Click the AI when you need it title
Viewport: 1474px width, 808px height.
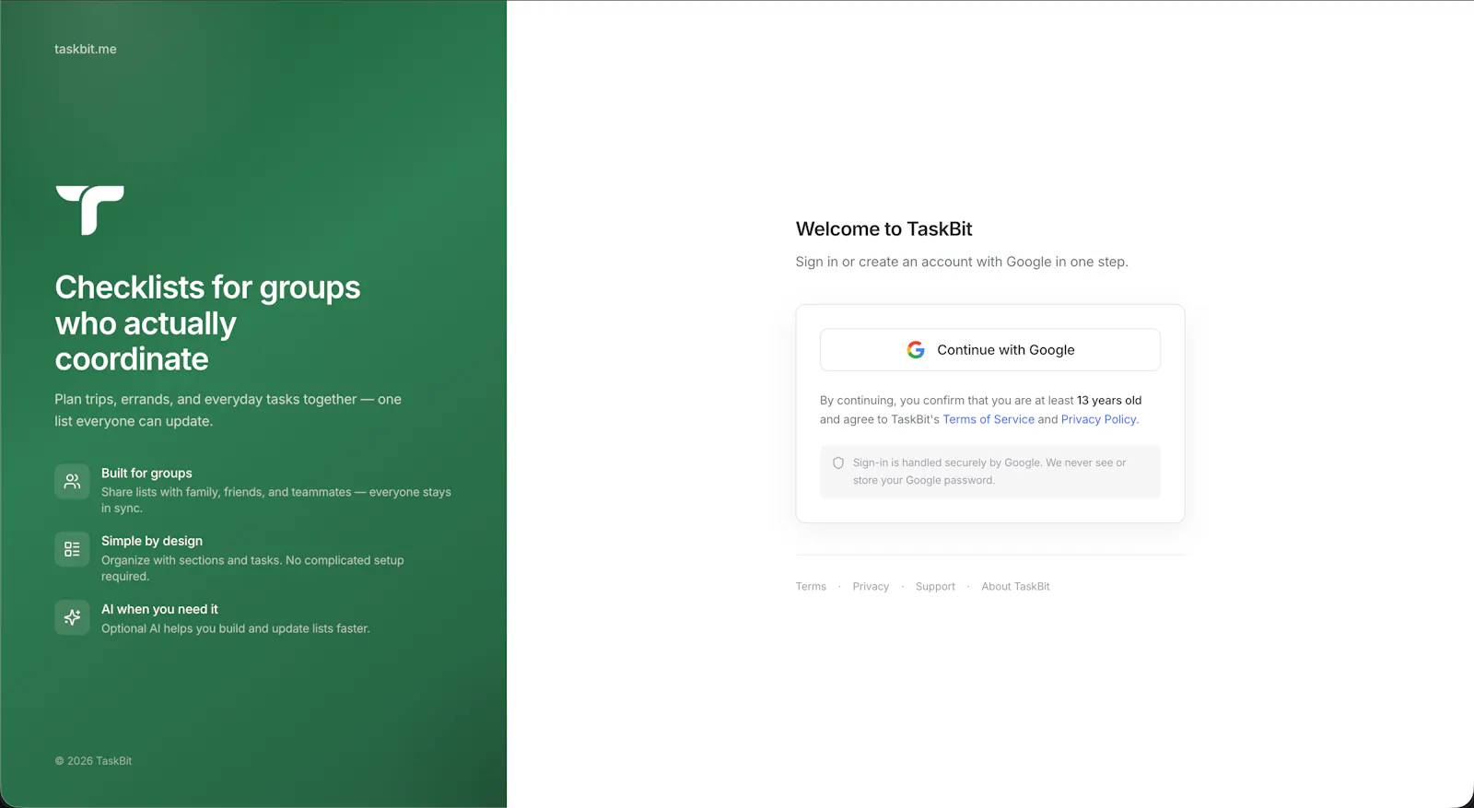tap(159, 610)
